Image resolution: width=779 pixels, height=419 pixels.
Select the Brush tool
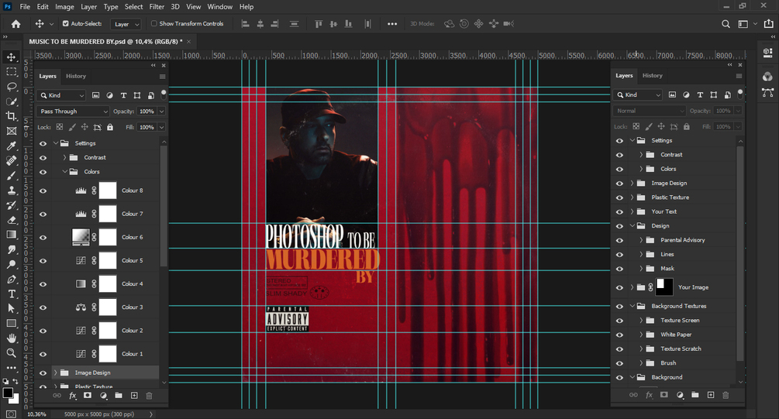point(11,176)
